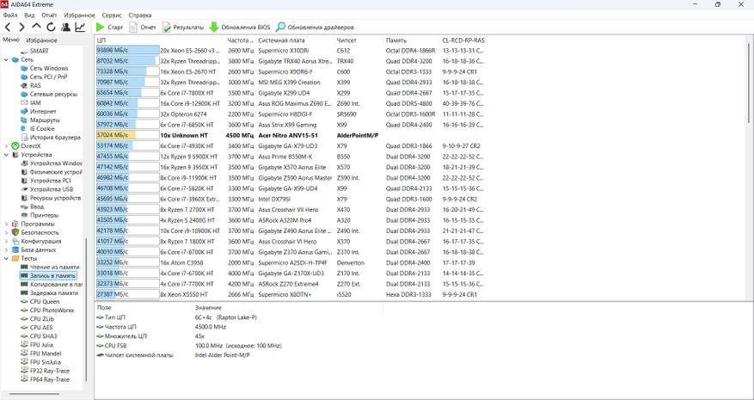The height and width of the screenshot is (400, 754).
Task: Collapse the Тесты tree node
Action: [x=6, y=258]
